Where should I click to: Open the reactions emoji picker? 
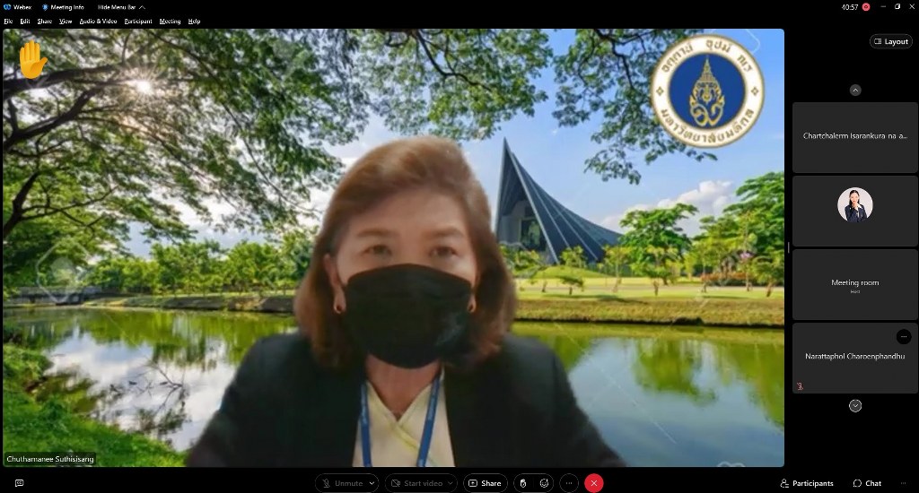544,483
